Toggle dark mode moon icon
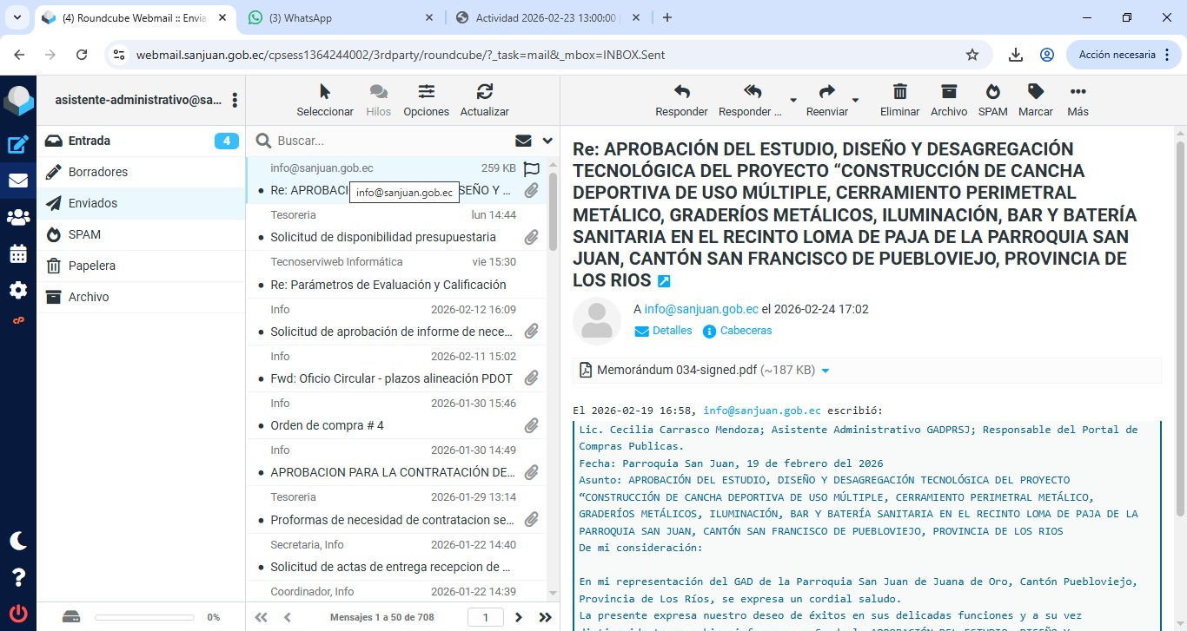Image resolution: width=1187 pixels, height=631 pixels. [18, 541]
